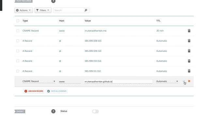This screenshot has width=209, height=117.
Task: Check the 185.199.111.153 A Record checkbox
Action: pyautogui.click(x=18, y=71)
